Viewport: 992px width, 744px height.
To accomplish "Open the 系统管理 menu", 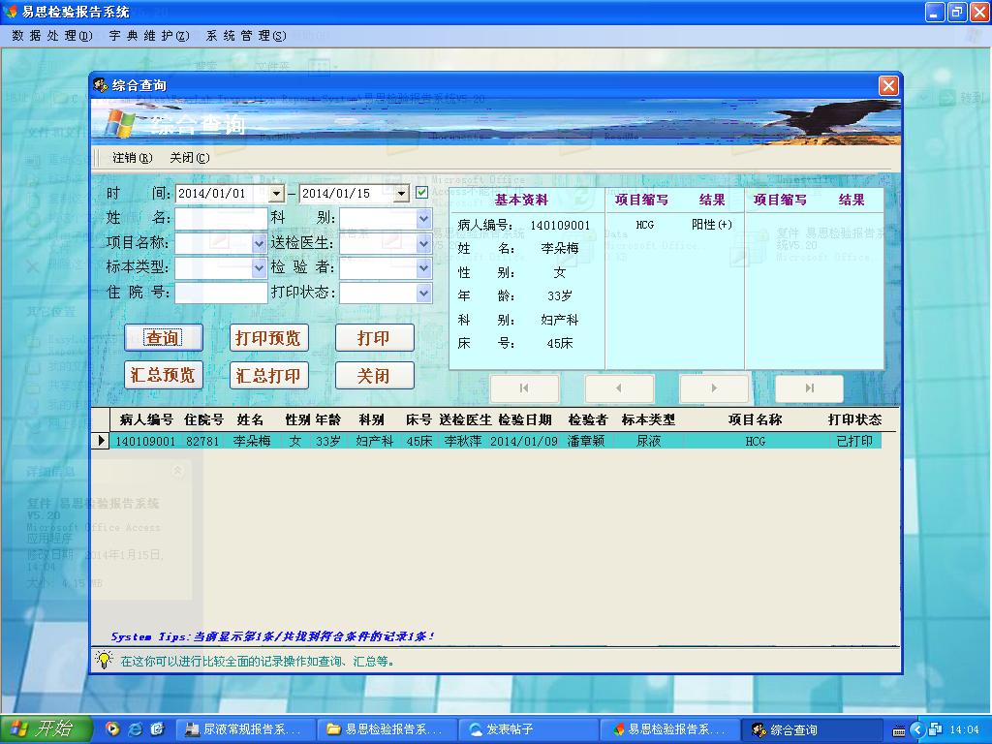I will point(246,36).
